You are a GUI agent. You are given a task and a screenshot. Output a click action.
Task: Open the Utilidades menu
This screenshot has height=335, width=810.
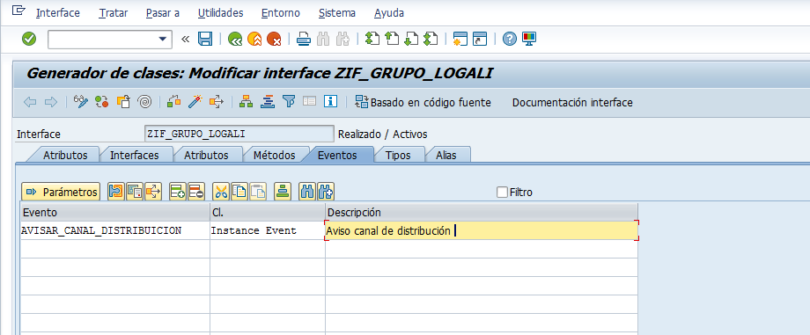(221, 13)
